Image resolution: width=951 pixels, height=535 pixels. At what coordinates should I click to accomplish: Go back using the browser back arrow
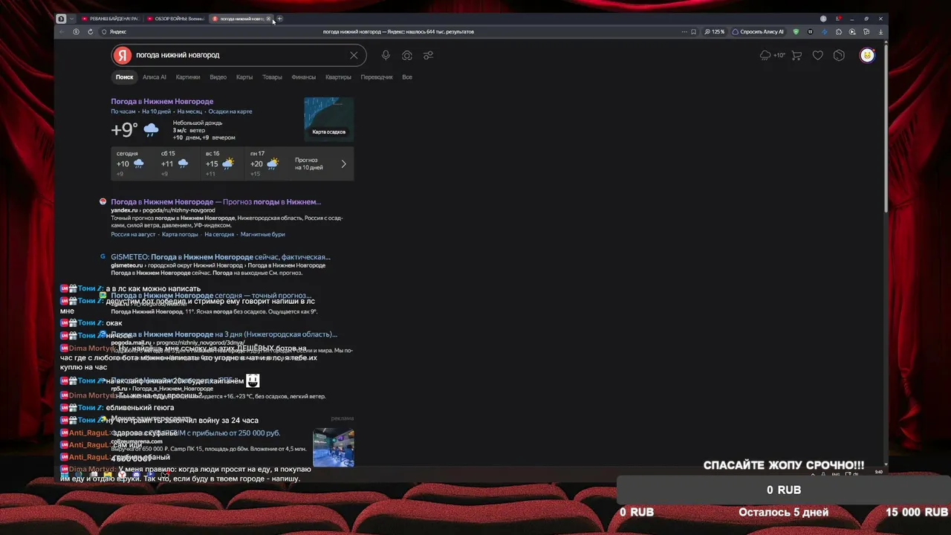click(62, 32)
